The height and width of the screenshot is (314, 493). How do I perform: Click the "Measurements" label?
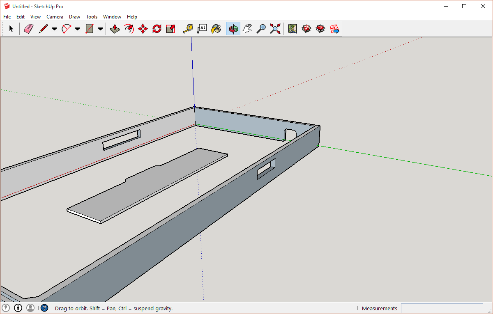pos(380,308)
